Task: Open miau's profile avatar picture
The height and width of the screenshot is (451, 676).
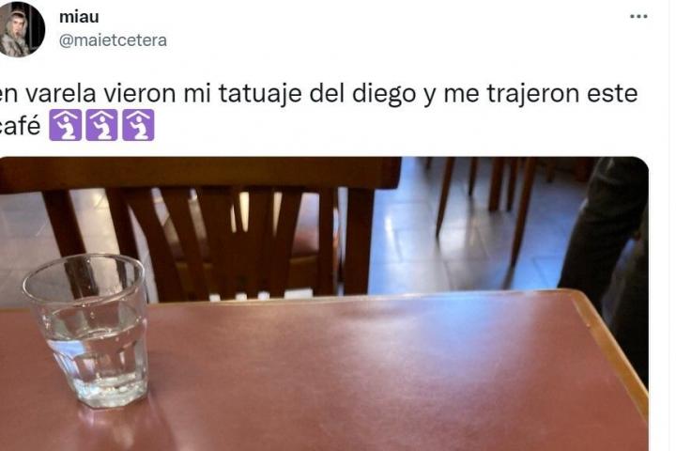Action: pyautogui.click(x=21, y=29)
